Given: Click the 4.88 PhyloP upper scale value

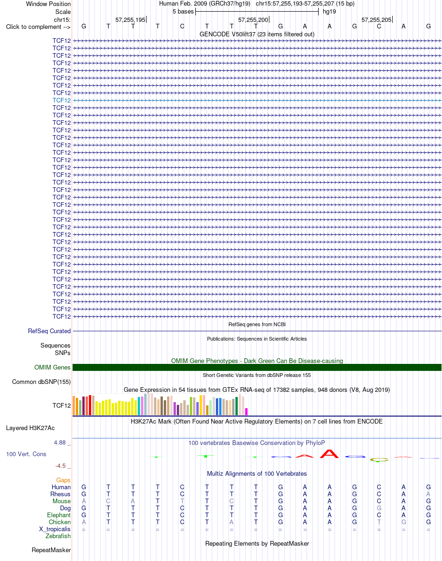Looking at the screenshot, I should coord(61,442).
